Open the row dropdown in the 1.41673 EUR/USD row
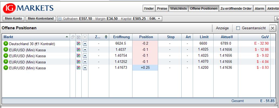279x108 pixels. click(85, 68)
